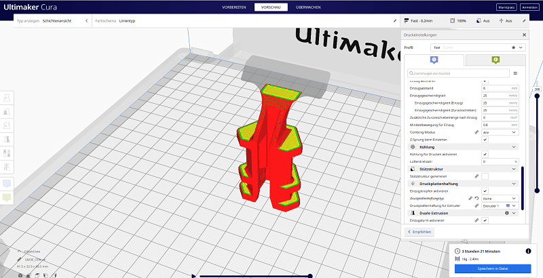
Task: Click the simulation path slider handle
Action: (310, 276)
